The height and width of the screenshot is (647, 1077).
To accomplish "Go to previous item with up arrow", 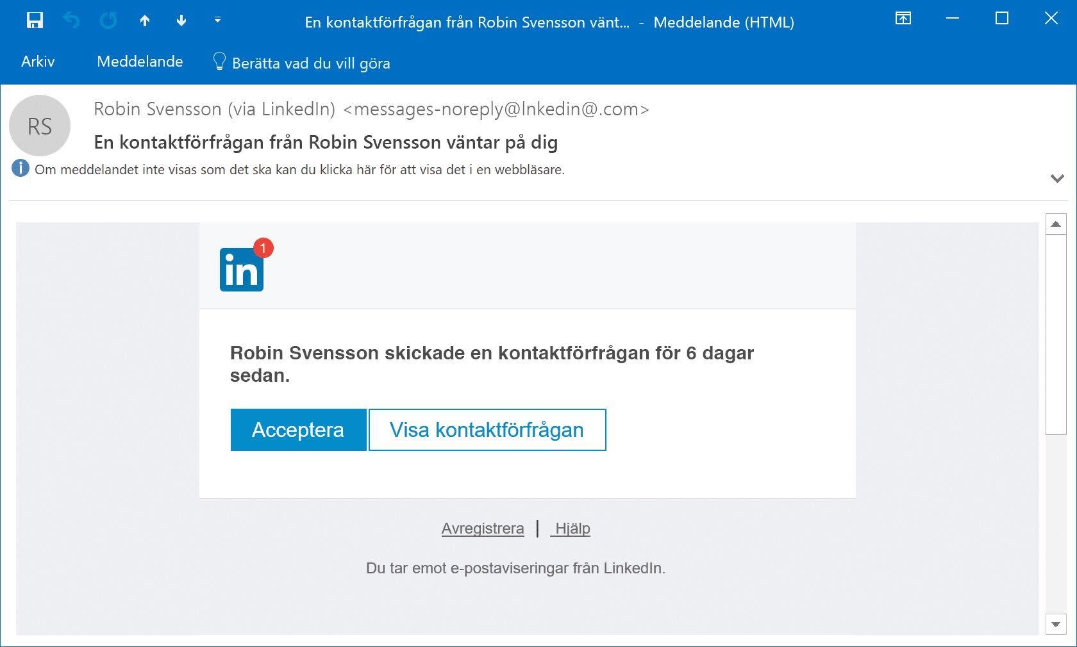I will click(145, 20).
